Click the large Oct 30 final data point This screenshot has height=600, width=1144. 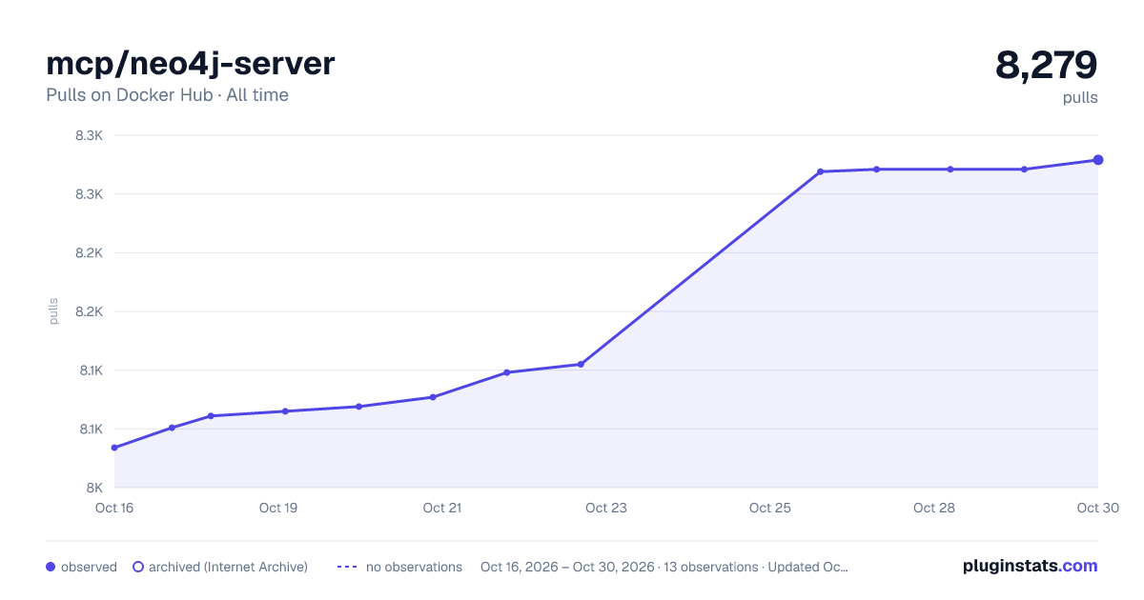pyautogui.click(x=1098, y=160)
